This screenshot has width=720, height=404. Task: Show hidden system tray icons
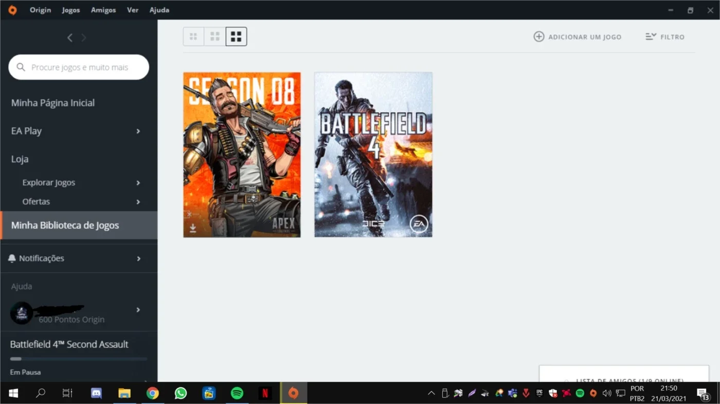click(x=431, y=393)
